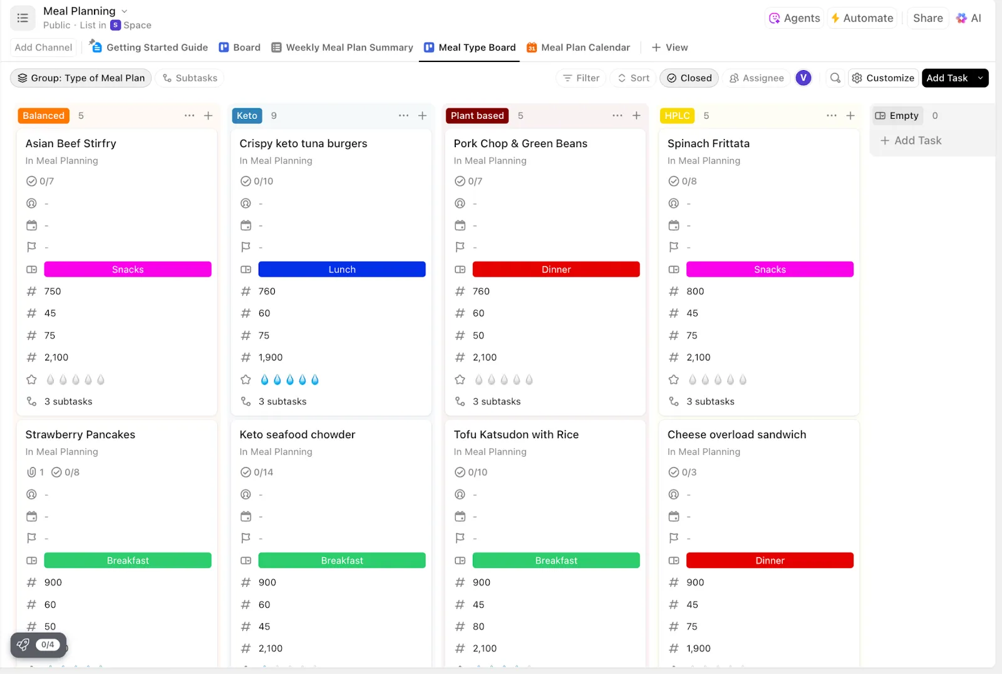
Task: Open the Sort options dropdown
Action: 633,78
